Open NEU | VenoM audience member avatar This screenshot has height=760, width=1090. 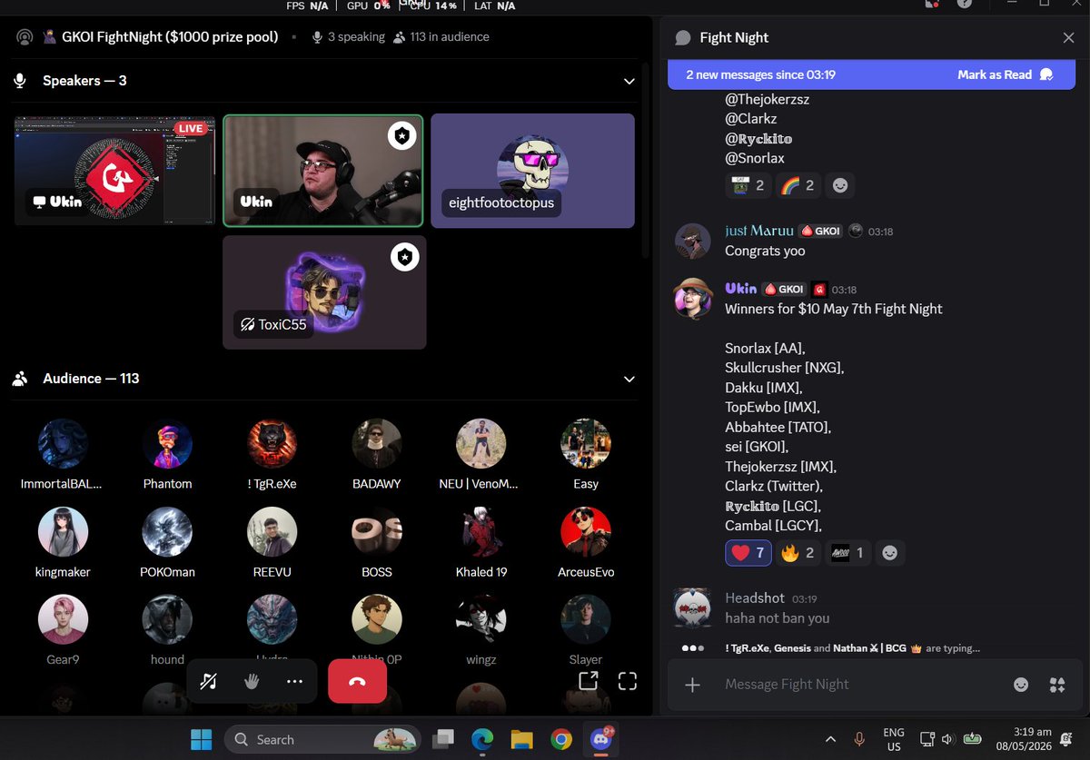(x=481, y=444)
